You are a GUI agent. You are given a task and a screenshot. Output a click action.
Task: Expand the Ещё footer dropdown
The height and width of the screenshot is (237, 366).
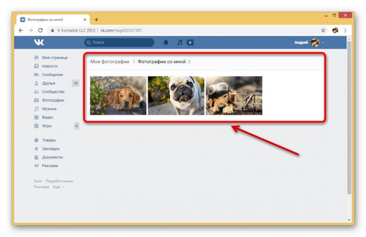(x=58, y=187)
